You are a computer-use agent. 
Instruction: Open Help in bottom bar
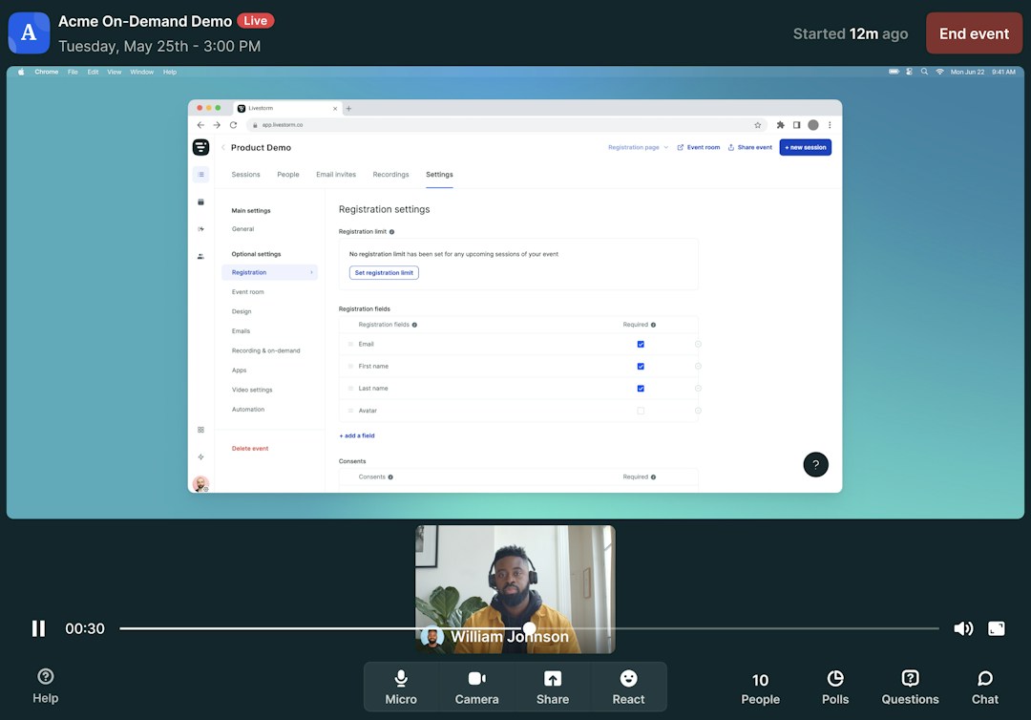coord(46,686)
